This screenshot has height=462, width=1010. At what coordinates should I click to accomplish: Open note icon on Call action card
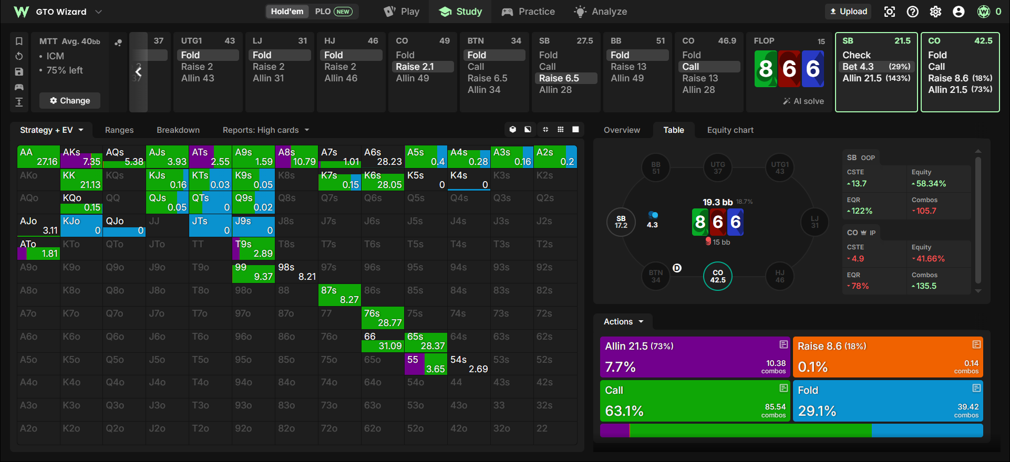click(x=784, y=388)
